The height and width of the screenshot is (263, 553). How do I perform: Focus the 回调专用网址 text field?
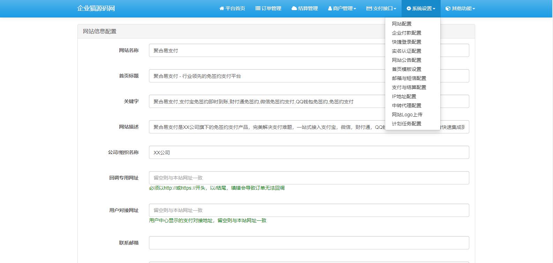click(x=309, y=178)
